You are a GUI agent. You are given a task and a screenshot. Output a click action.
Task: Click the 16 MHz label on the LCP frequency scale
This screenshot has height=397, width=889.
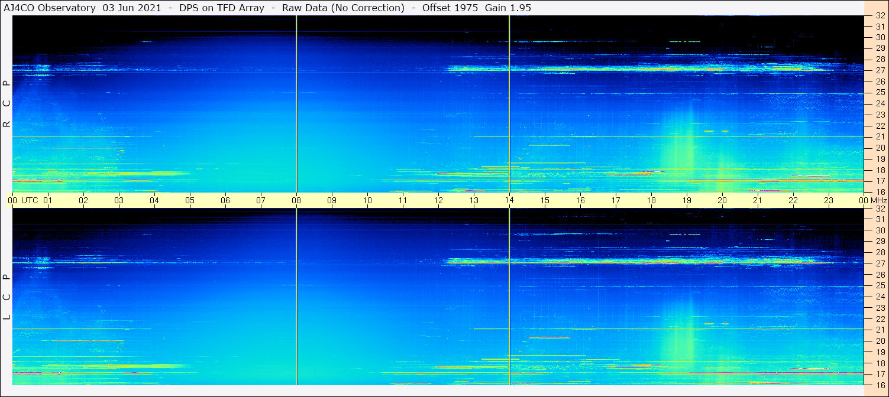pyautogui.click(x=880, y=385)
